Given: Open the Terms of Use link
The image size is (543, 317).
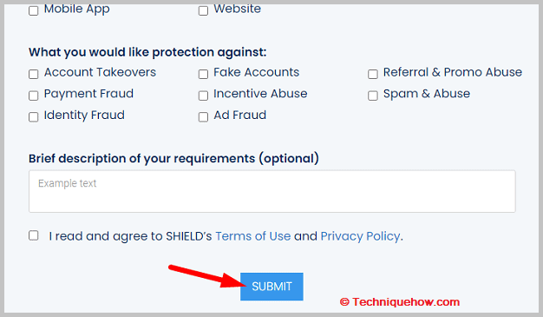Looking at the screenshot, I should pyautogui.click(x=253, y=236).
